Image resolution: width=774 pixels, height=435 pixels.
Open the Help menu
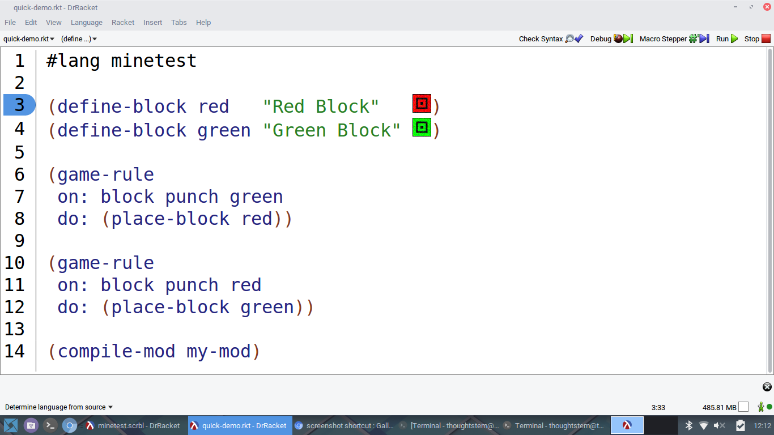(x=203, y=22)
